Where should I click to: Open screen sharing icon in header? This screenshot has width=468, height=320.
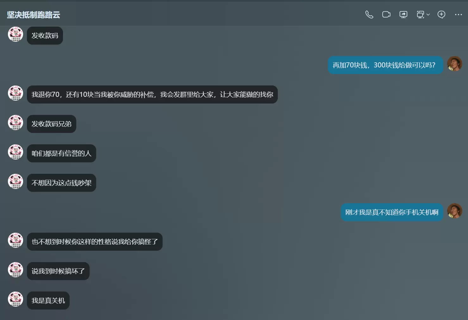pos(403,15)
